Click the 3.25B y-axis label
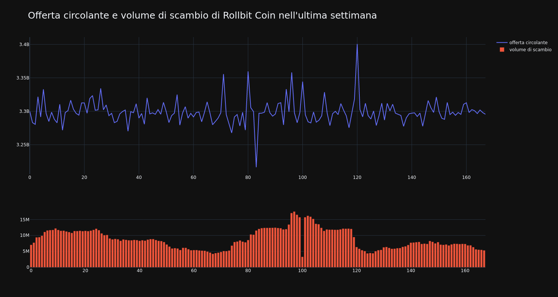The height and width of the screenshot is (297, 558). pyautogui.click(x=23, y=145)
